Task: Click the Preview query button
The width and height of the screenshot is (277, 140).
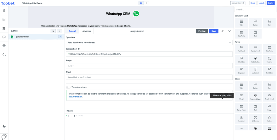Action: click(202, 31)
